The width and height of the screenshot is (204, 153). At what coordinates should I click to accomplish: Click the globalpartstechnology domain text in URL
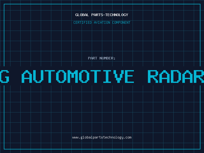[x=102, y=137]
